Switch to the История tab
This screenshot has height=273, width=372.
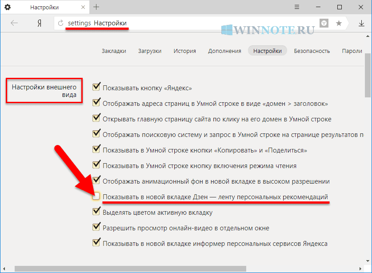(184, 51)
